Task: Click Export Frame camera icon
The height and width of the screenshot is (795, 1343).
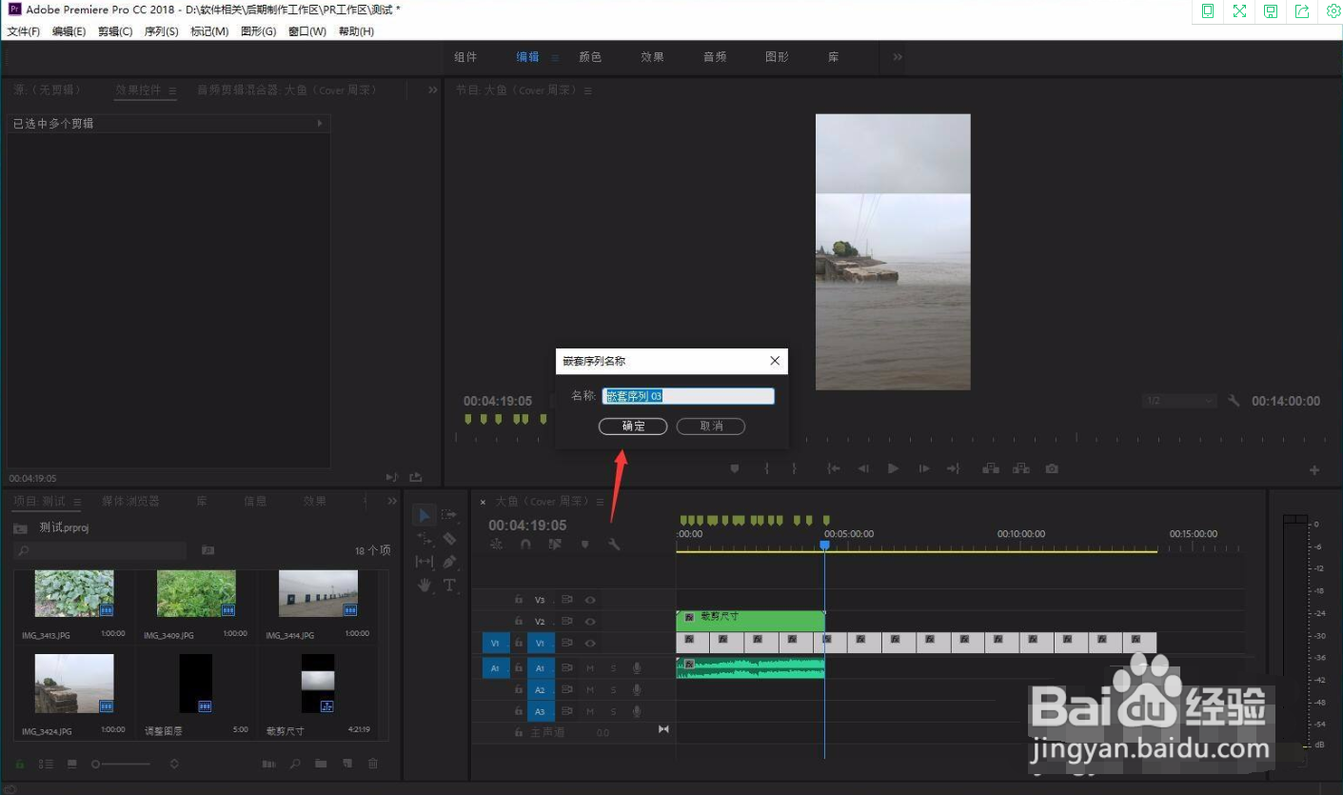Action: (1052, 468)
